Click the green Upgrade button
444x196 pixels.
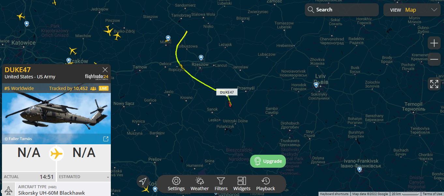click(268, 161)
